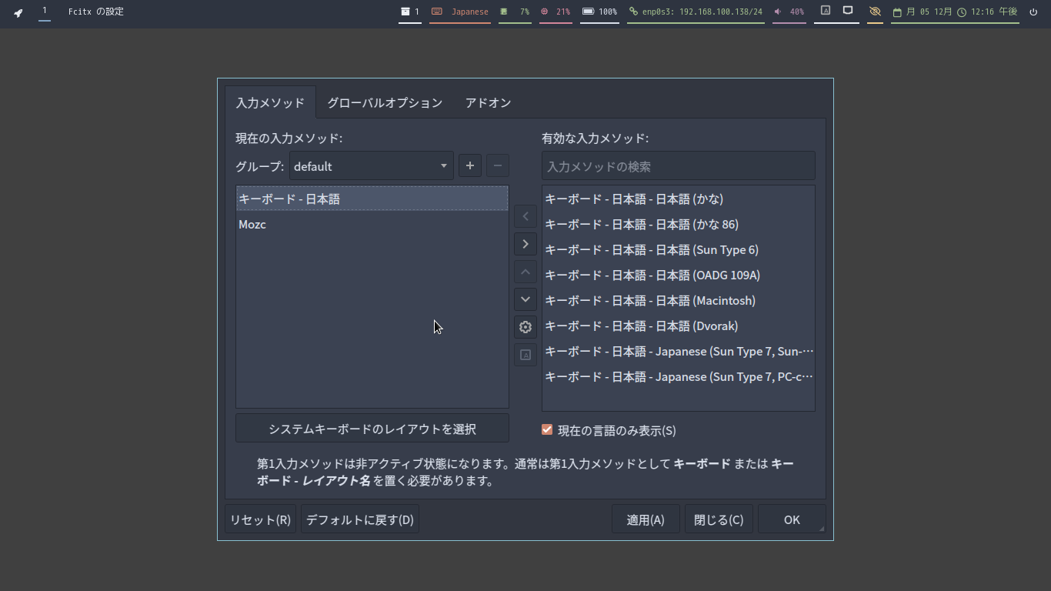Switch to アドオン tab
The width and height of the screenshot is (1051, 591).
point(488,102)
